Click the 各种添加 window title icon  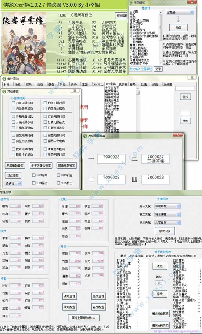(x=4, y=79)
